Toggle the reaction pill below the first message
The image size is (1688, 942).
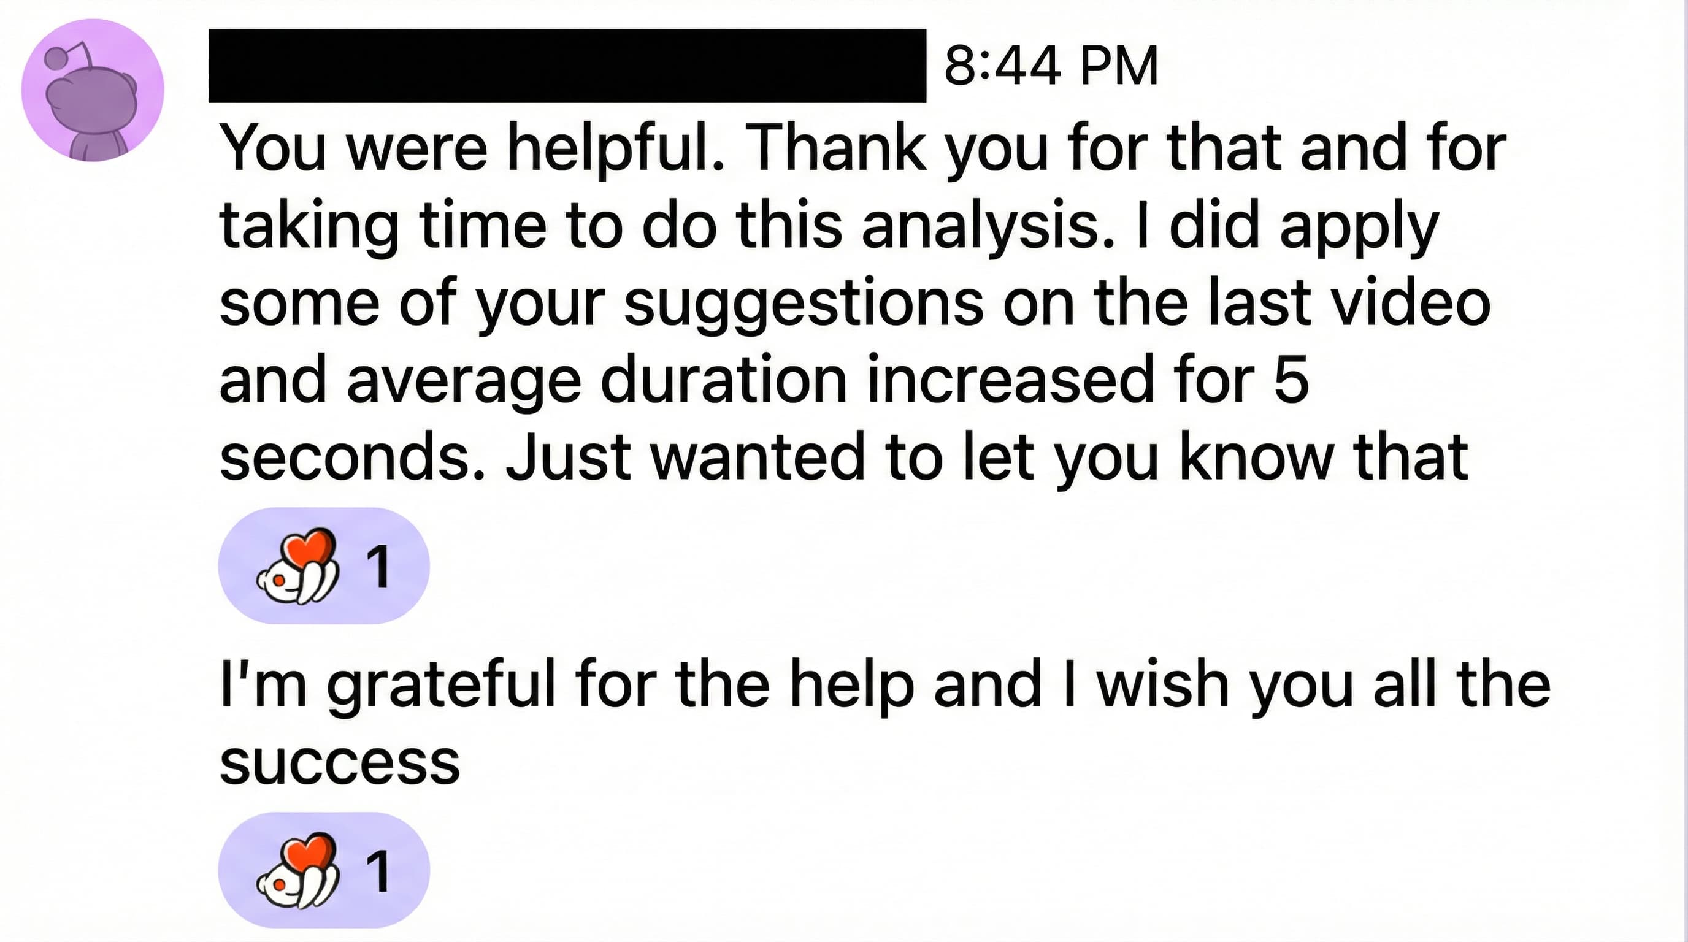pyautogui.click(x=324, y=566)
